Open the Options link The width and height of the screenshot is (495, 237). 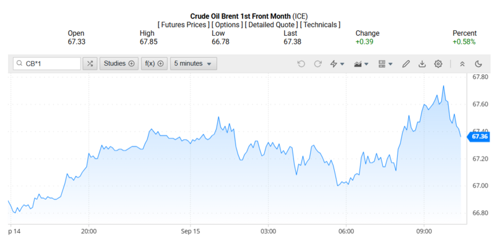(x=227, y=25)
